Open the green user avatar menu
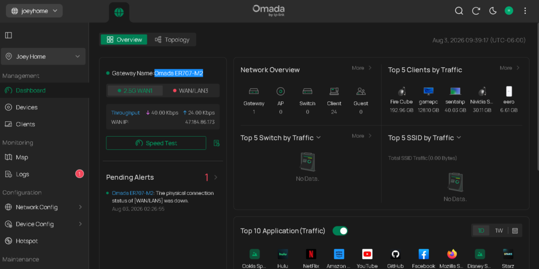 (509, 11)
